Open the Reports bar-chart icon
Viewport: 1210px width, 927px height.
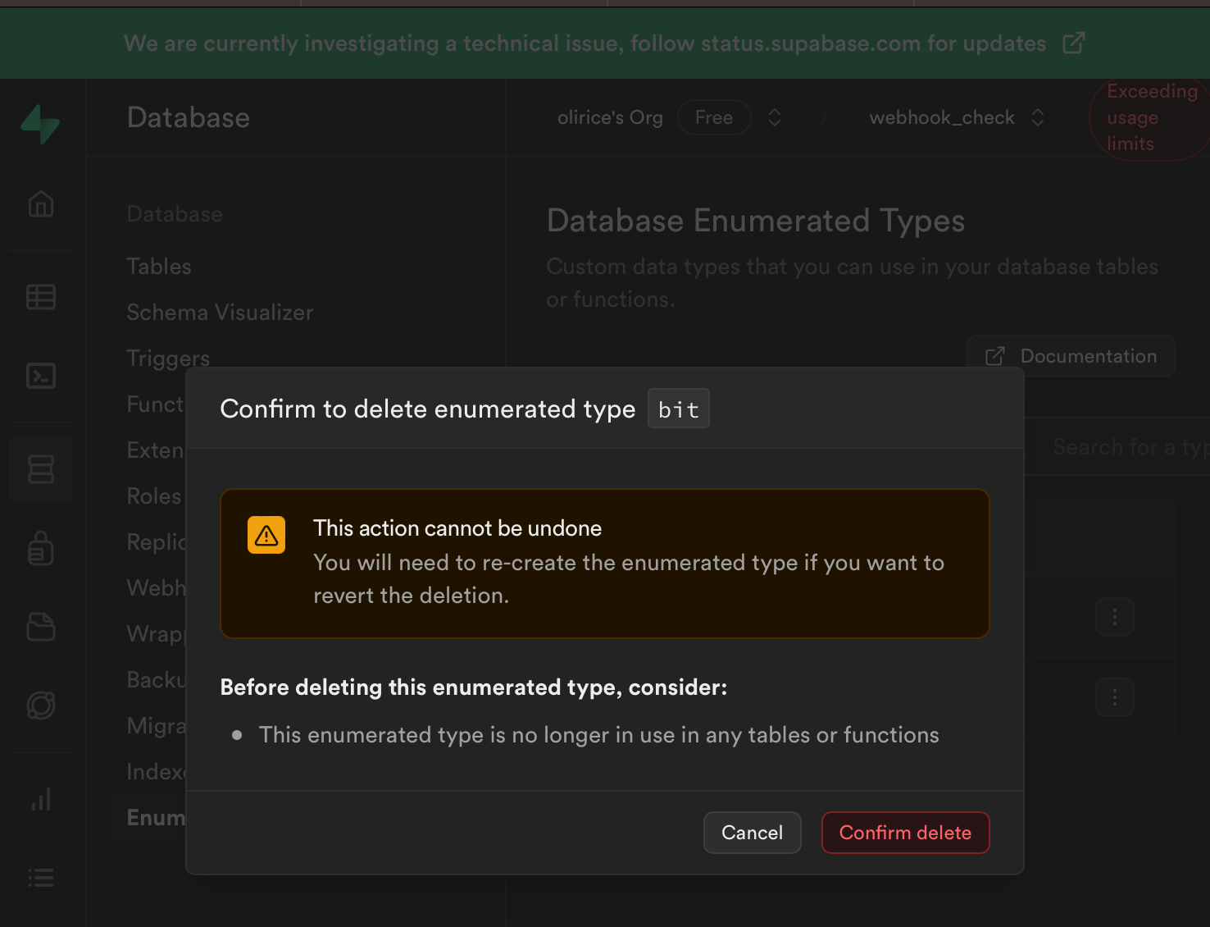click(x=40, y=800)
